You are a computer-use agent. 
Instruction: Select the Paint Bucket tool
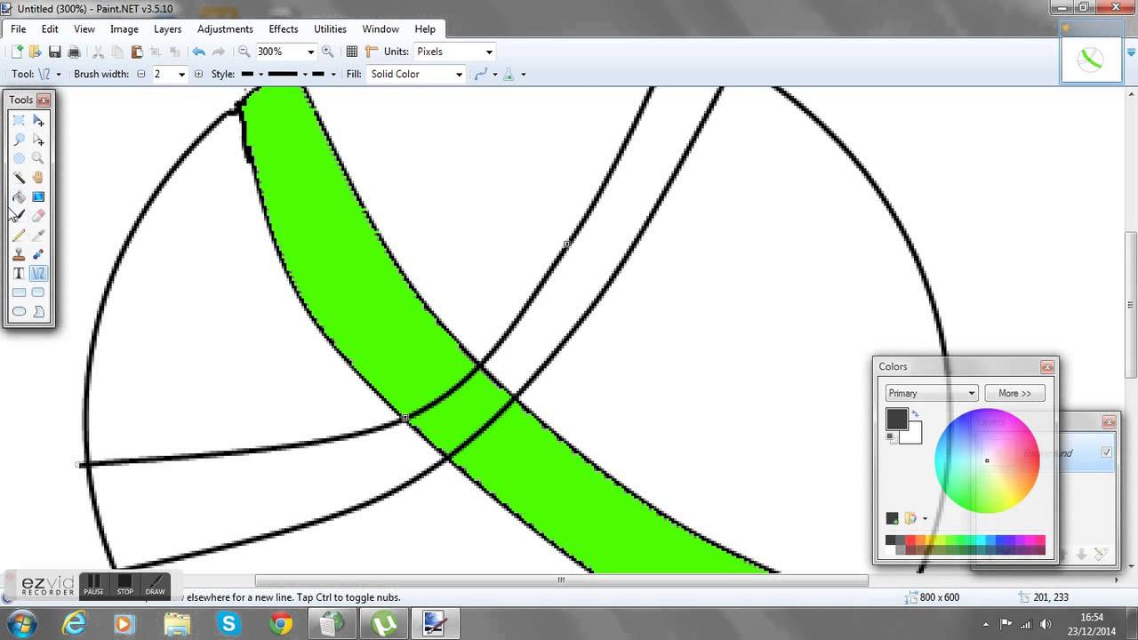click(x=19, y=196)
